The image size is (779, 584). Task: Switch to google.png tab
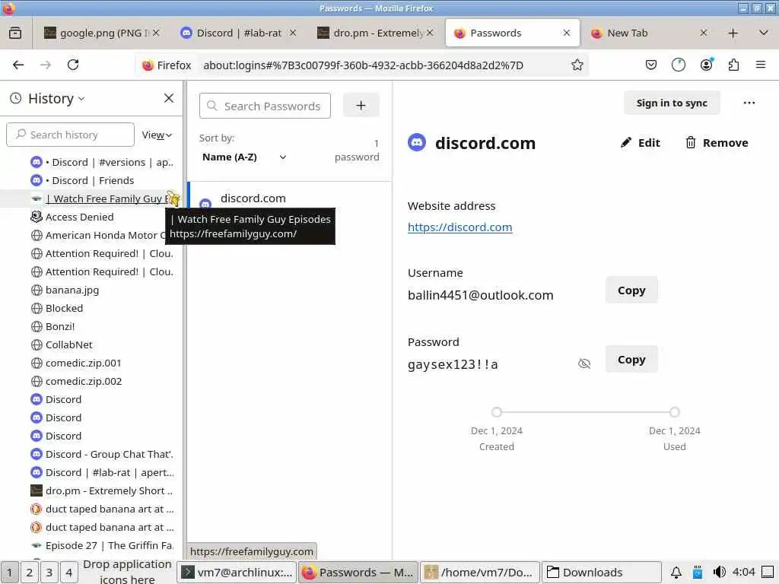click(x=102, y=33)
